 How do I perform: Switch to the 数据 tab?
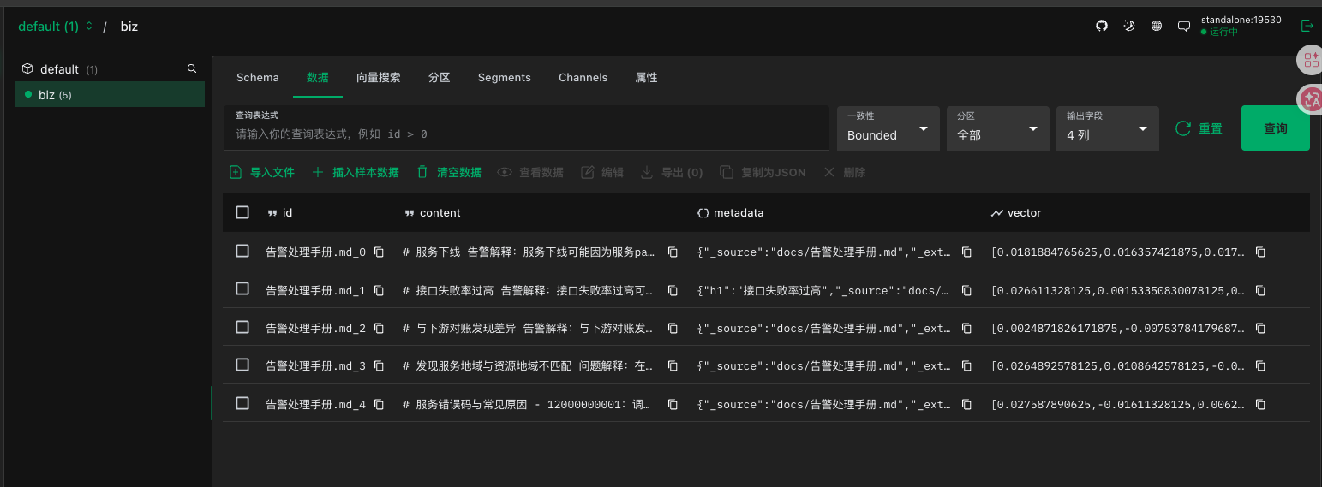(318, 77)
